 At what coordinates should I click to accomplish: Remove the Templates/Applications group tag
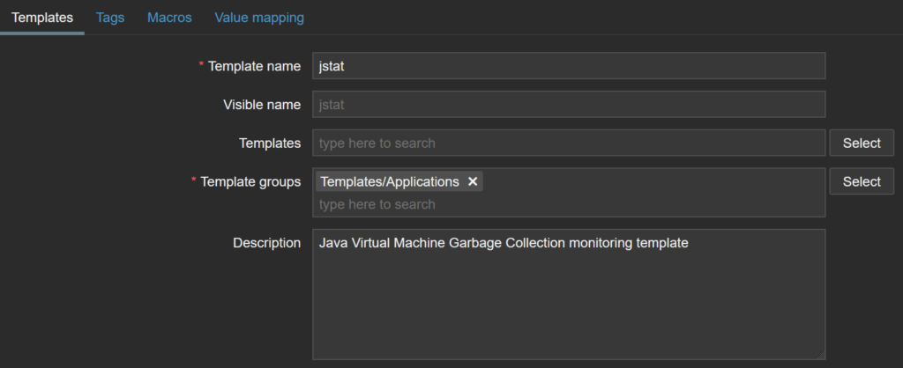pos(473,181)
